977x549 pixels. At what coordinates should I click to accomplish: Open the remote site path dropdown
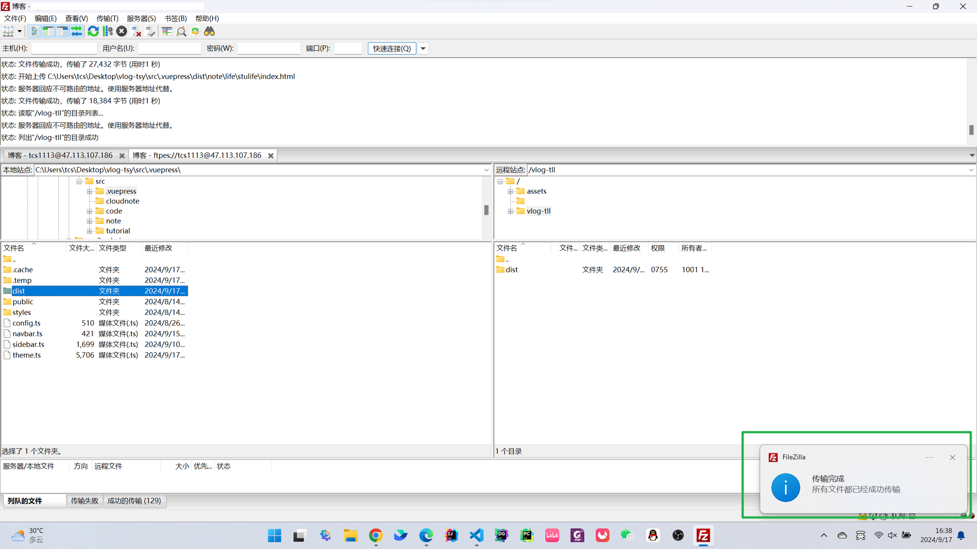(x=971, y=170)
